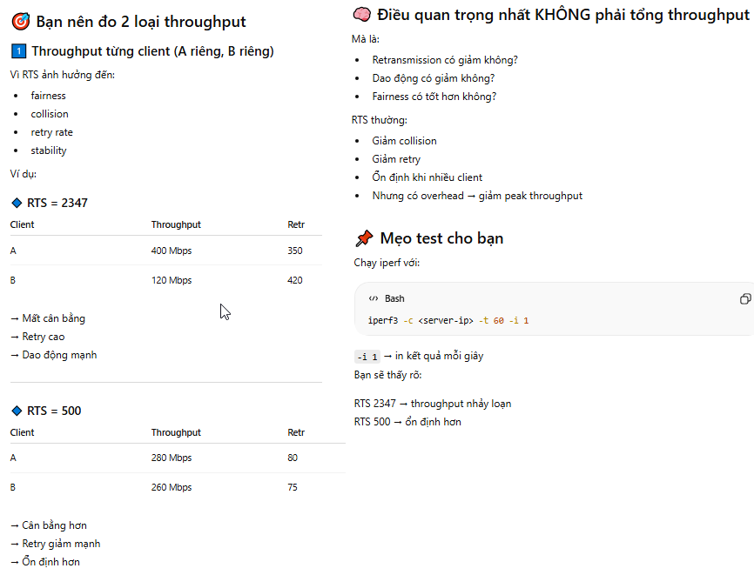Click the target emoji before the throughput heading
The image size is (754, 575).
(x=21, y=22)
